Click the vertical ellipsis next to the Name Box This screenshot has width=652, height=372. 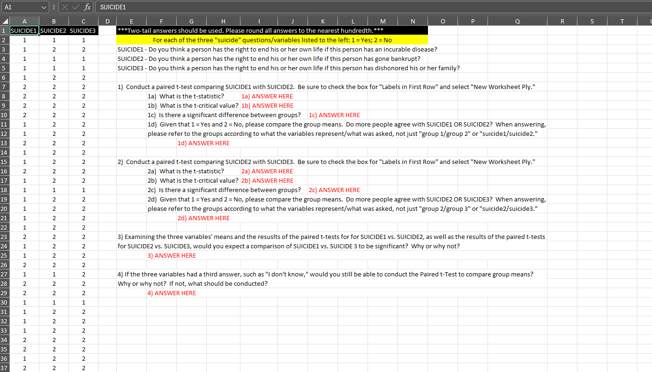[x=54, y=7]
